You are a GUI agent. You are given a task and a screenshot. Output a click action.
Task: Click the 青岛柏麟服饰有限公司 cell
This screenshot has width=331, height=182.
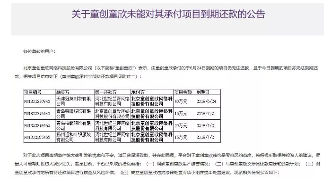coord(75,125)
